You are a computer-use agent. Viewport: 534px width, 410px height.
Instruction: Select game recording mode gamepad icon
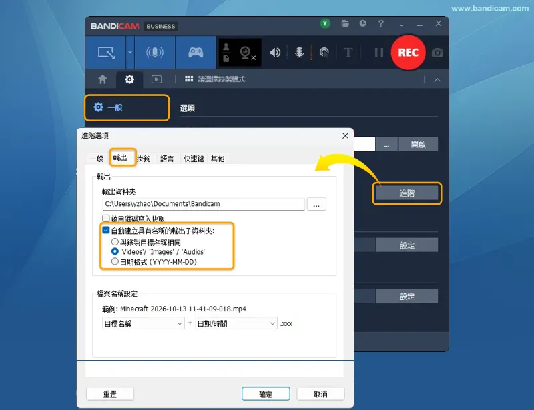[196, 53]
